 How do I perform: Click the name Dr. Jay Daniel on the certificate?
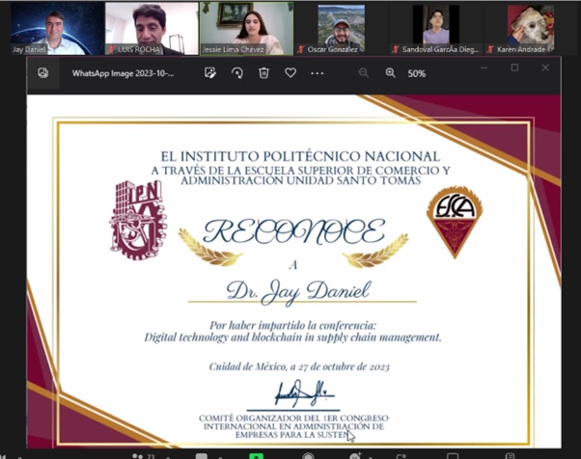298,291
